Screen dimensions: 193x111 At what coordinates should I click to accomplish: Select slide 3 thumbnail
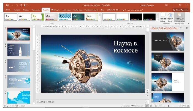(x=19, y=66)
